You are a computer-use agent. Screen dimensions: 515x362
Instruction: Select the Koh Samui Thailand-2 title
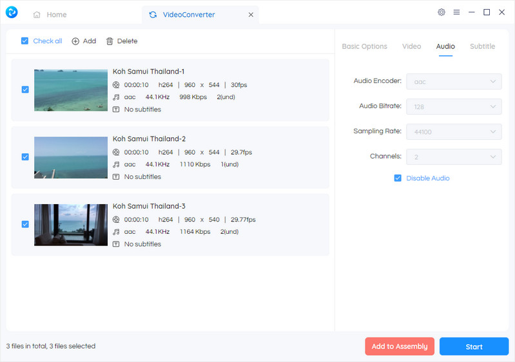click(149, 139)
